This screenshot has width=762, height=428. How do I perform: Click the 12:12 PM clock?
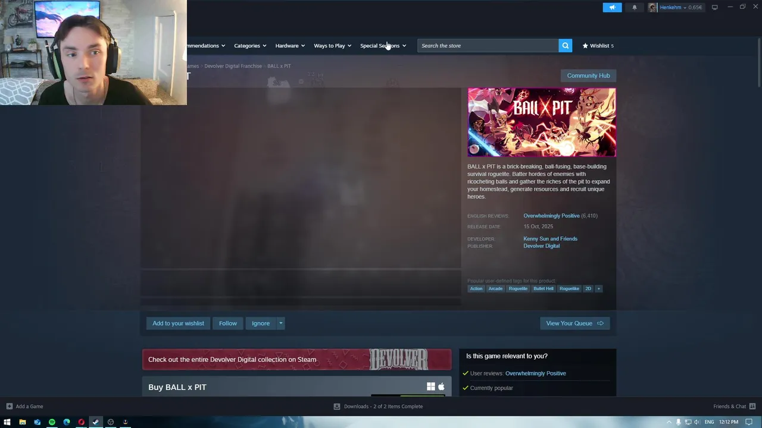coord(729,422)
